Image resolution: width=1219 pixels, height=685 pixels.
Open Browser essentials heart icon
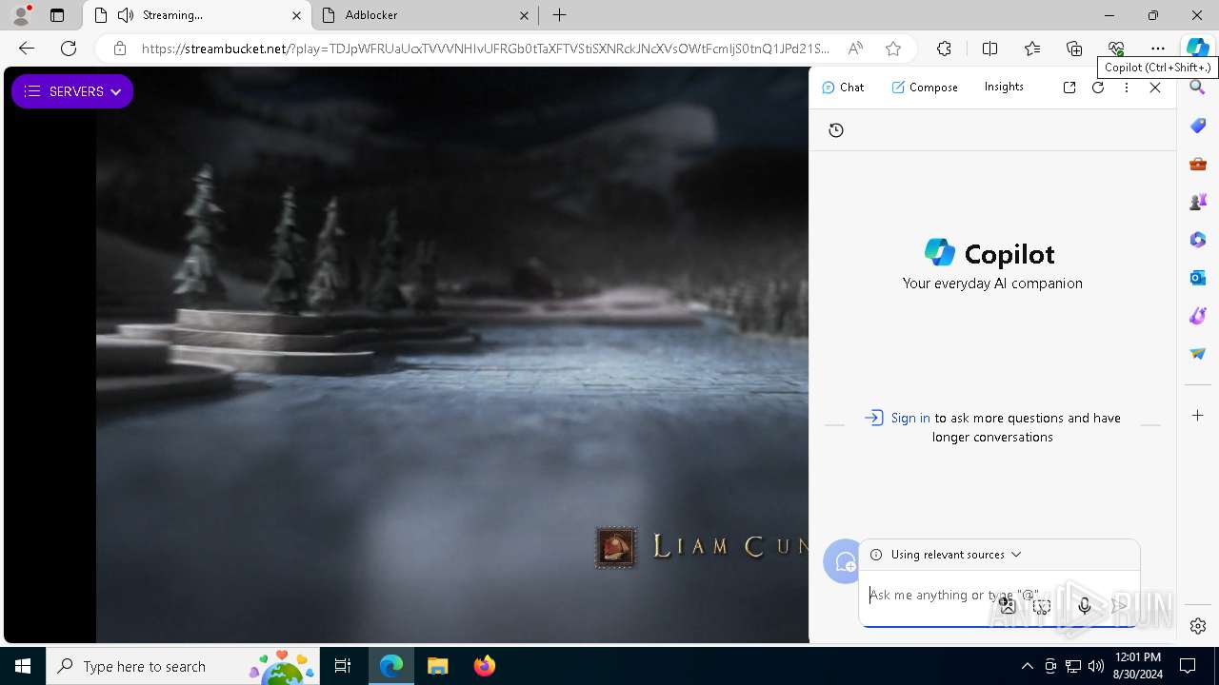pyautogui.click(x=1116, y=49)
